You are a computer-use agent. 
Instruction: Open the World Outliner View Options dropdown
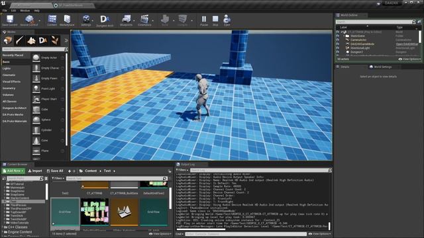coord(409,59)
